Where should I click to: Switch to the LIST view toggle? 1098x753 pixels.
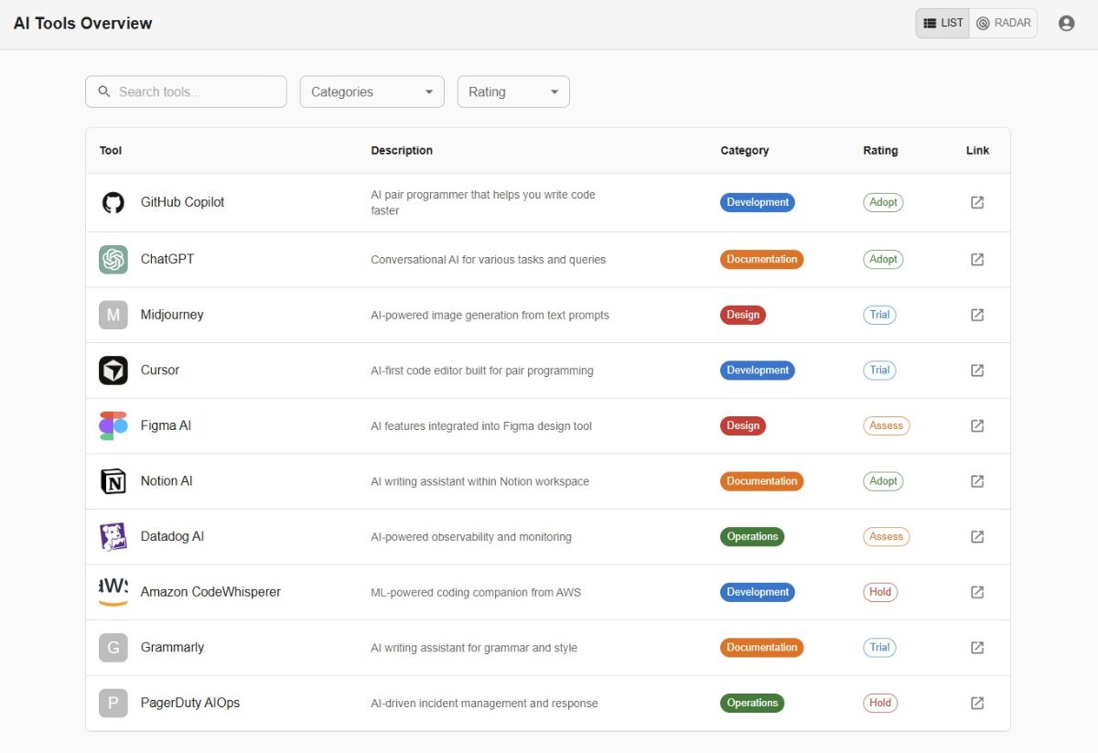[943, 24]
